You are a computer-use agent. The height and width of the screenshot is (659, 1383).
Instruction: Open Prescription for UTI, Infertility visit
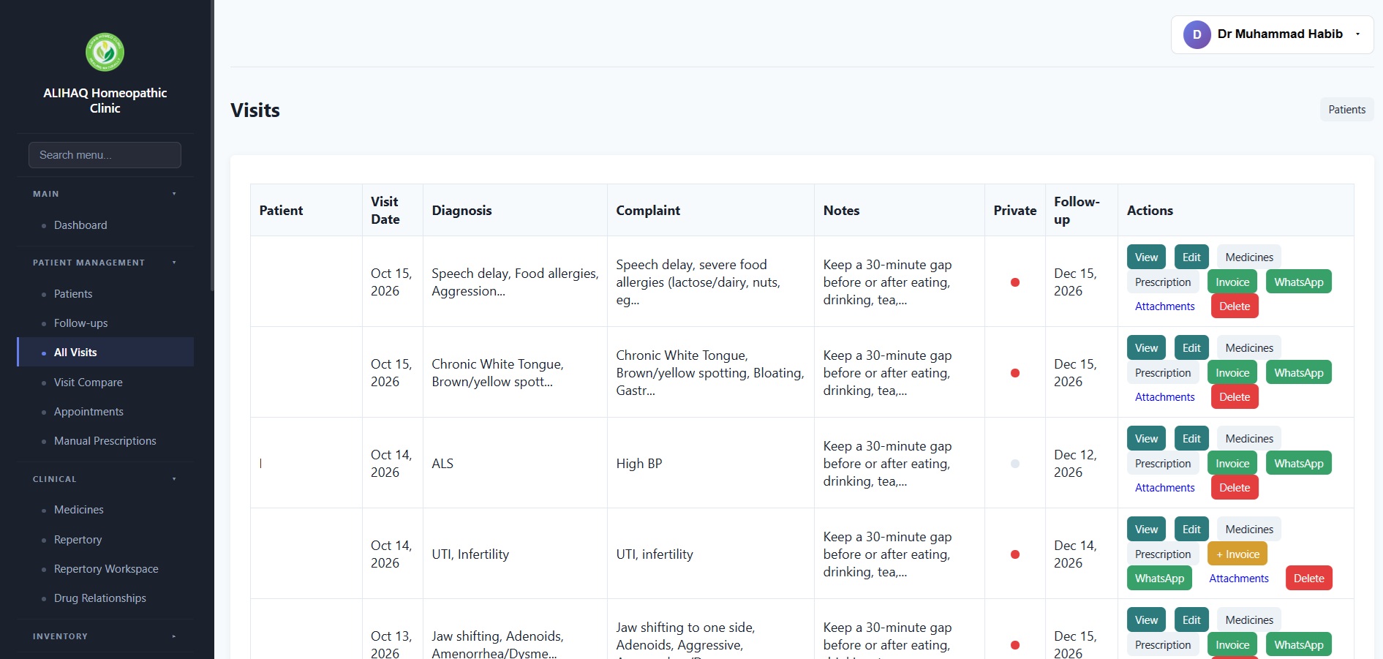click(x=1163, y=554)
